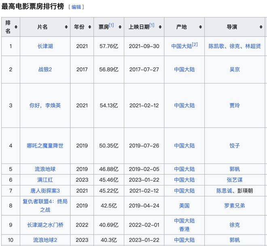Open 中国大陆 link in 长津湖之水门桥 row

click(x=184, y=221)
